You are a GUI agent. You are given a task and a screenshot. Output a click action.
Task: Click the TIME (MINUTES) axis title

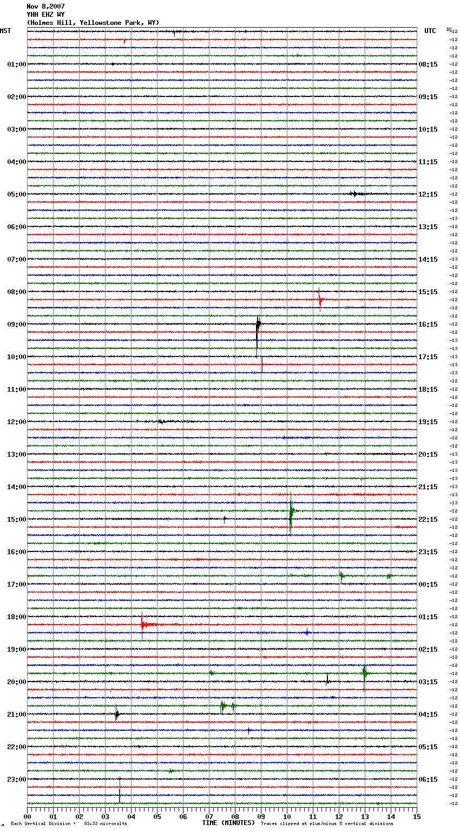tap(228, 823)
